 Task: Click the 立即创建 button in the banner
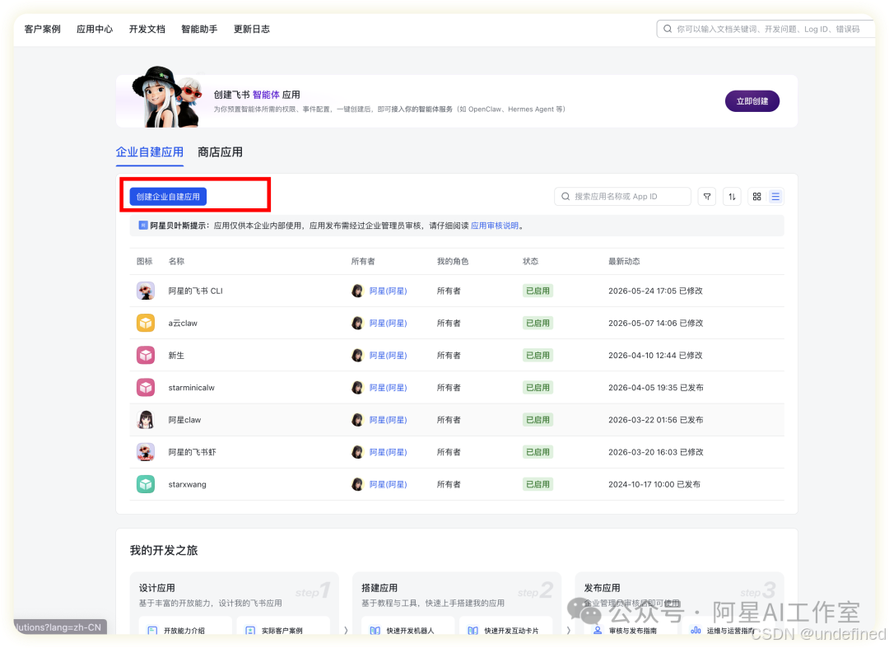[752, 101]
